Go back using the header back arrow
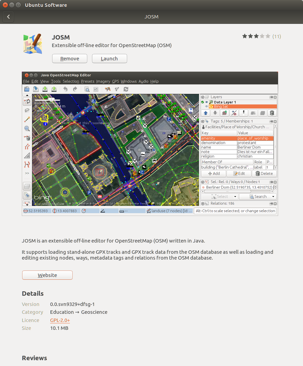This screenshot has width=303, height=366. 9,17
